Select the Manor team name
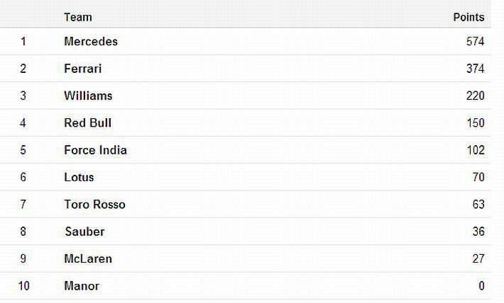The height and width of the screenshot is (303, 504). (82, 286)
